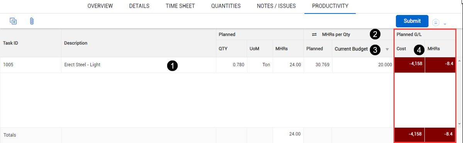Go to the TIME SHEET tab
The height and width of the screenshot is (143, 463).
click(180, 6)
